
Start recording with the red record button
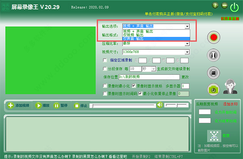pos(214,37)
